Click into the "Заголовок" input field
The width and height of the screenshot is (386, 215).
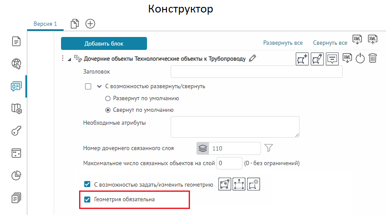[256, 71]
